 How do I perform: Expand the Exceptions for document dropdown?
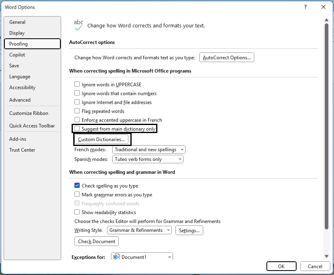[x=142, y=257]
